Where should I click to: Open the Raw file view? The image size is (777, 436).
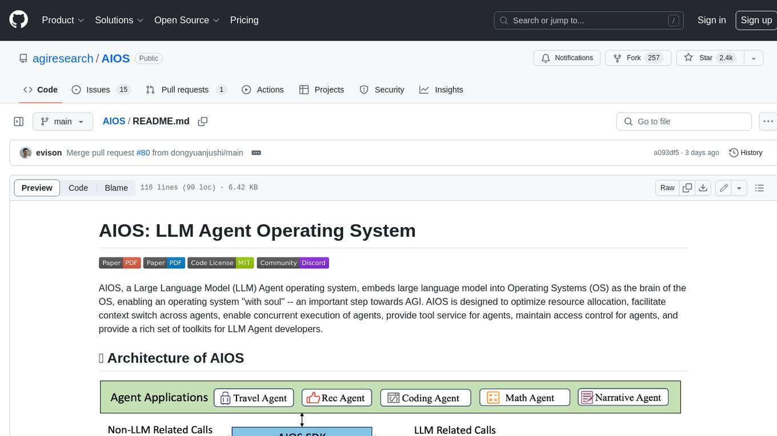pyautogui.click(x=667, y=188)
